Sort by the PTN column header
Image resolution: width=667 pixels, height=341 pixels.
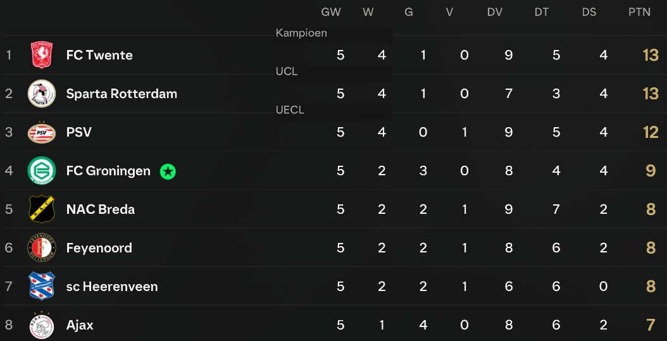pos(639,12)
